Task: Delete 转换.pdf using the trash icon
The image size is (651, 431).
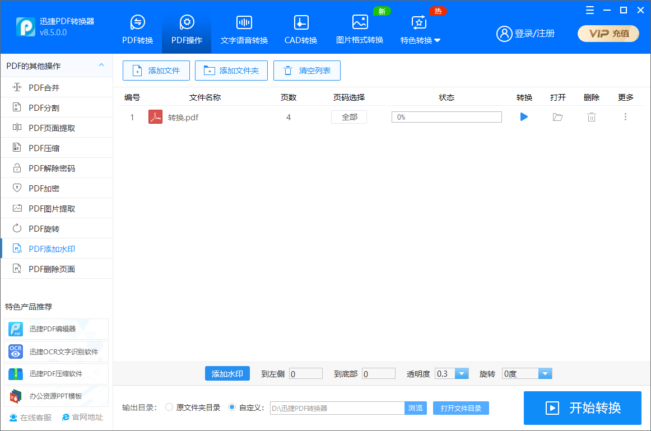Action: click(x=591, y=117)
